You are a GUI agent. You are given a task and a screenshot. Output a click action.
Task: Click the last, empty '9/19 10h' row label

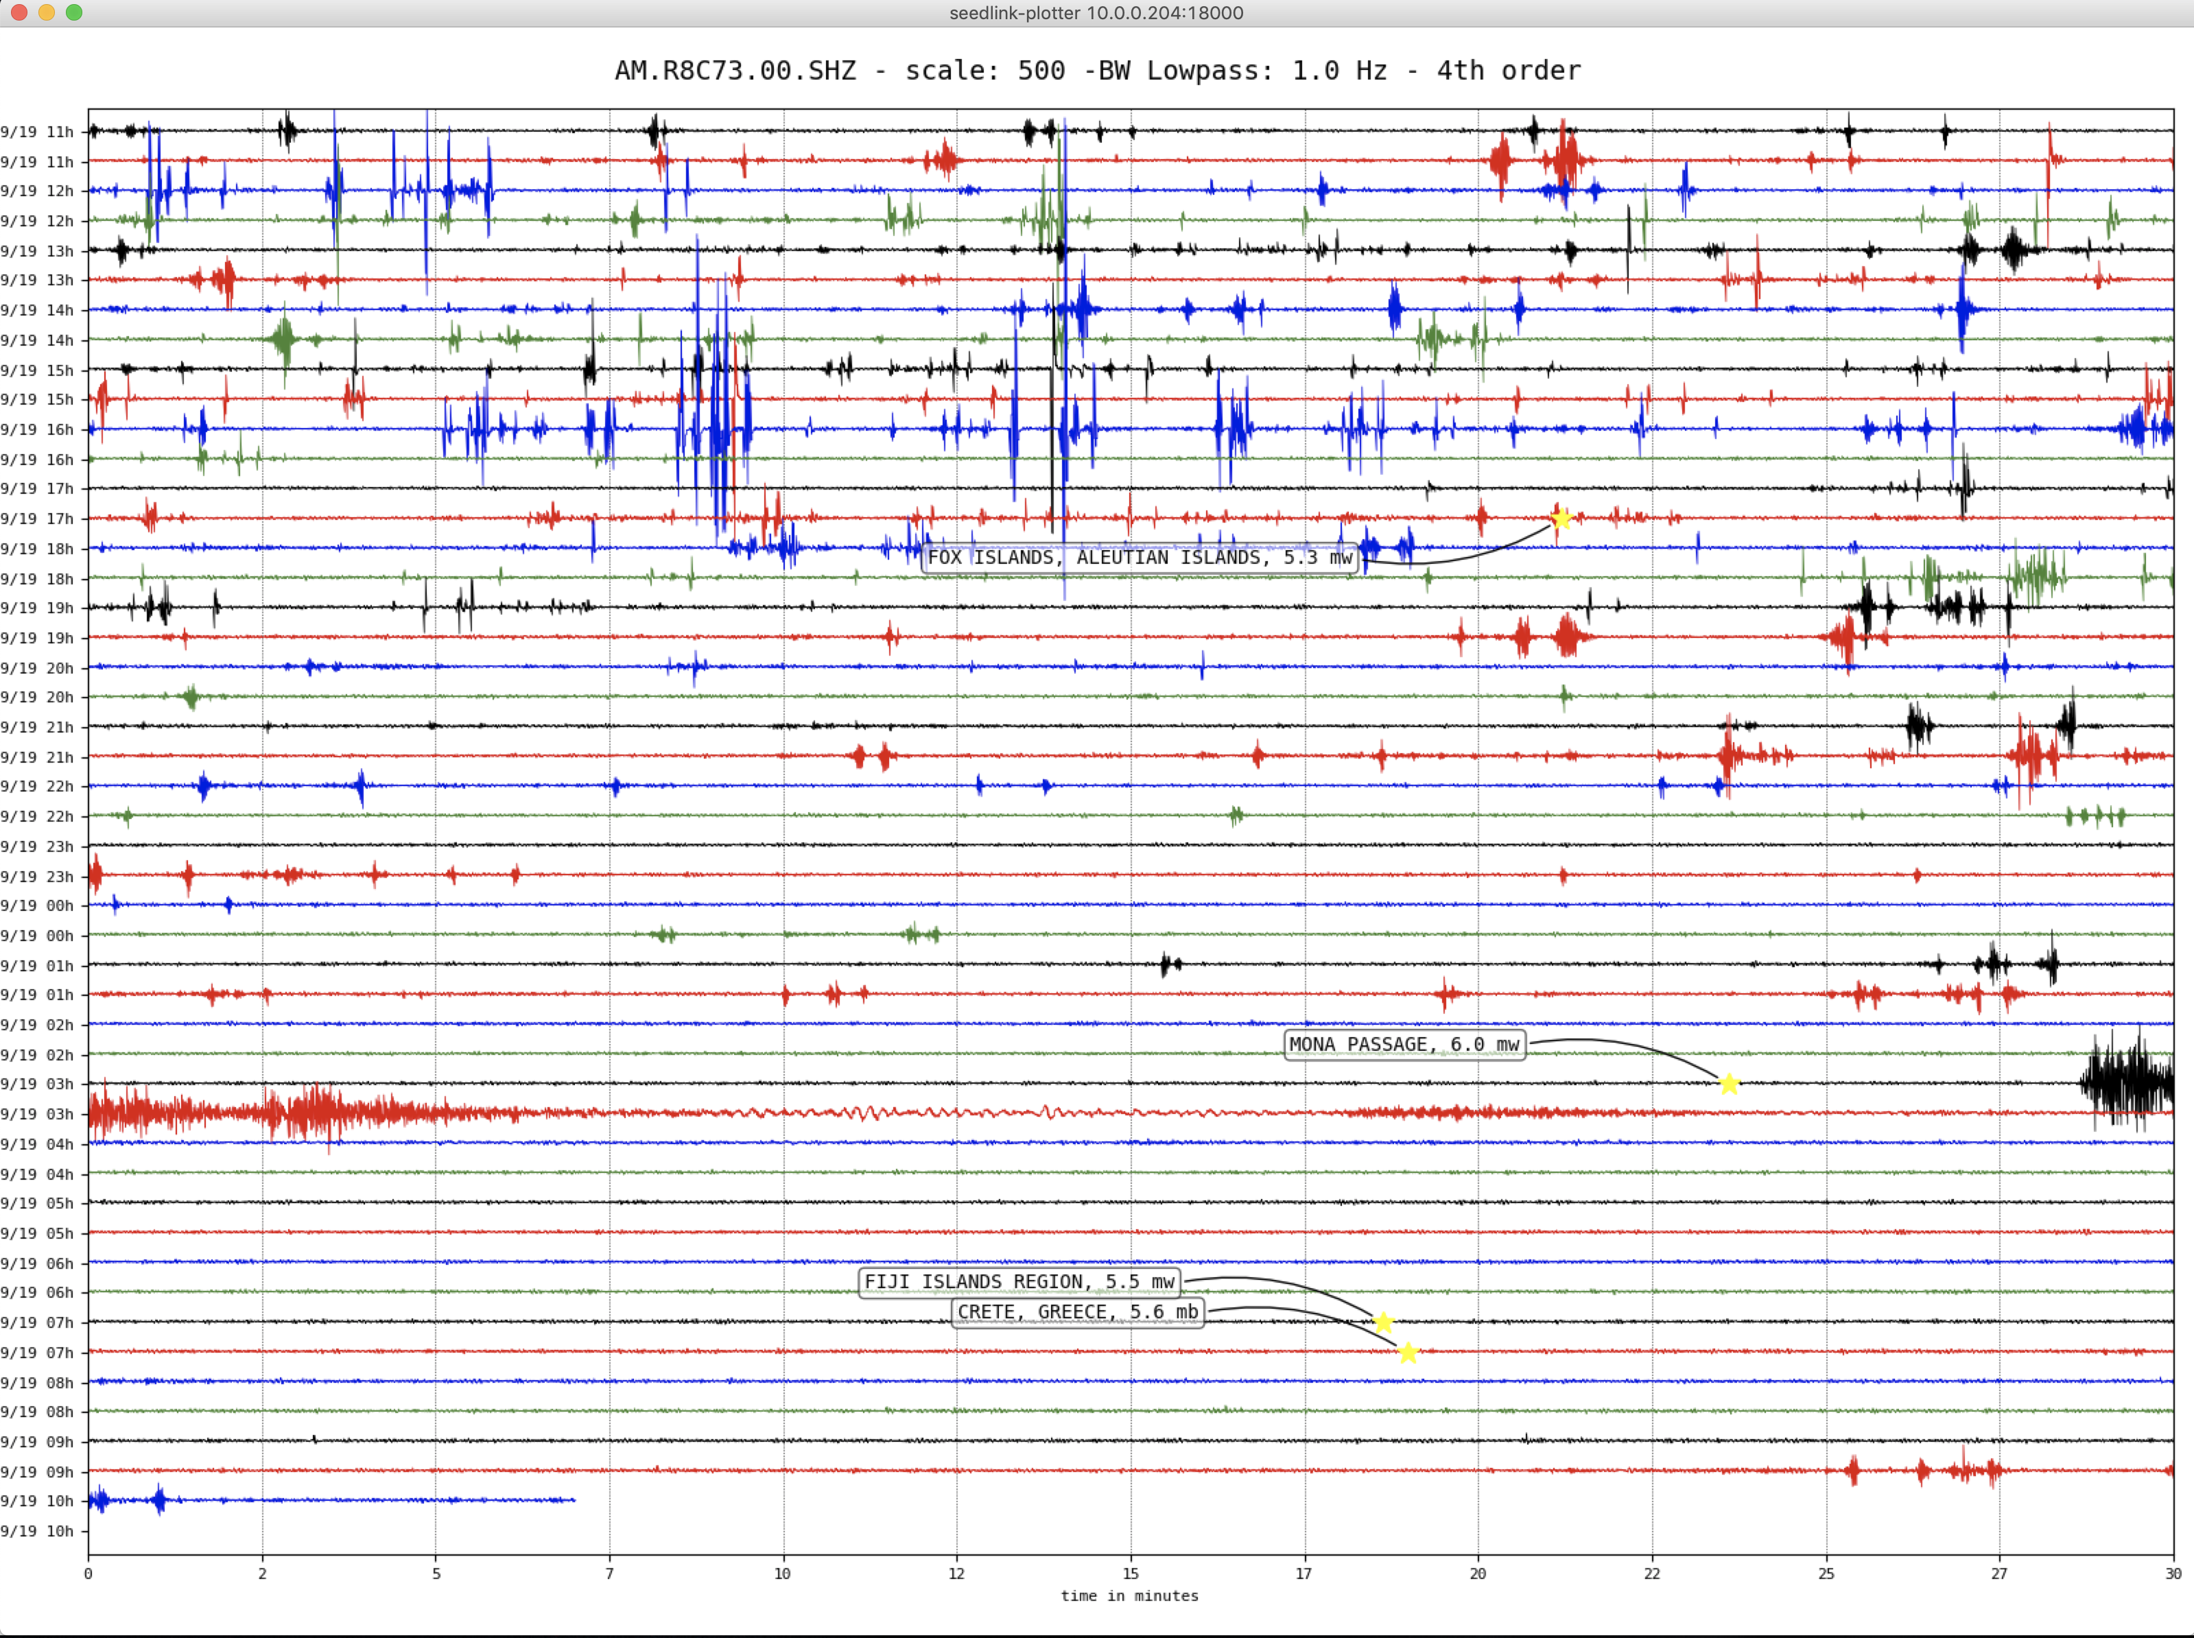click(38, 1531)
